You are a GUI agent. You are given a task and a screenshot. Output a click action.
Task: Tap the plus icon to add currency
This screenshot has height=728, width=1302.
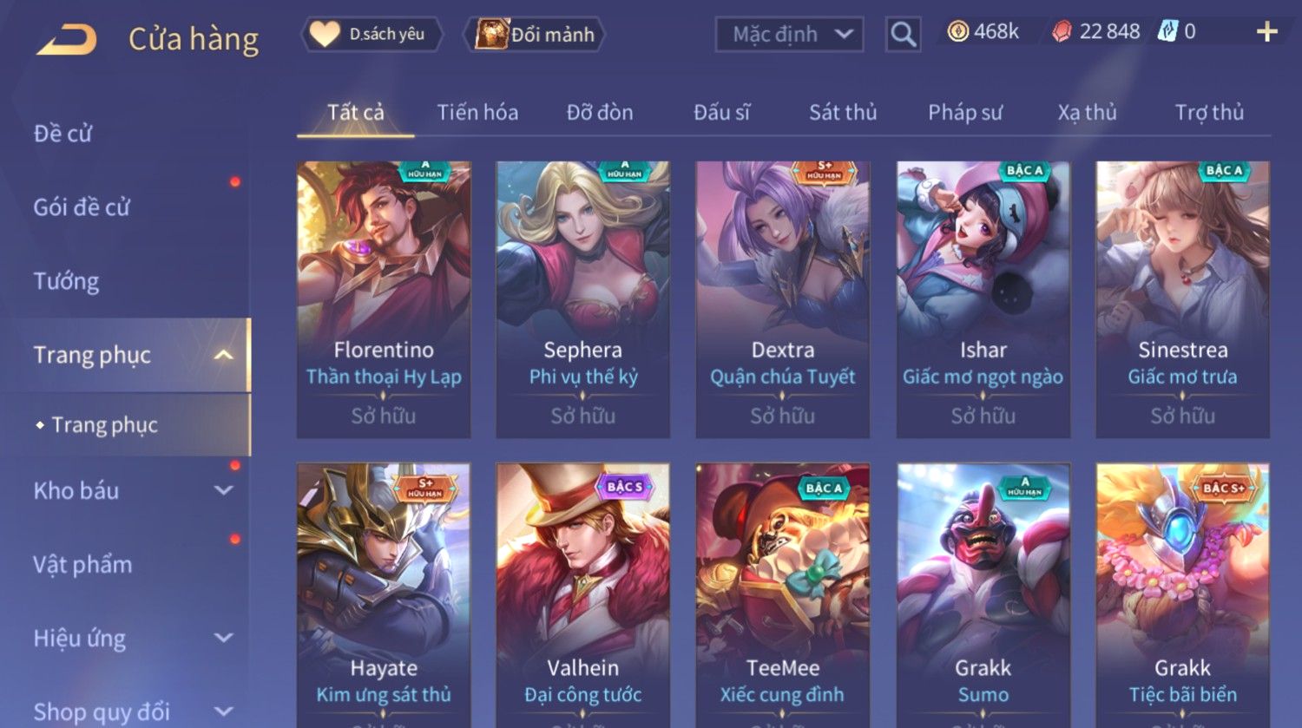click(1266, 32)
